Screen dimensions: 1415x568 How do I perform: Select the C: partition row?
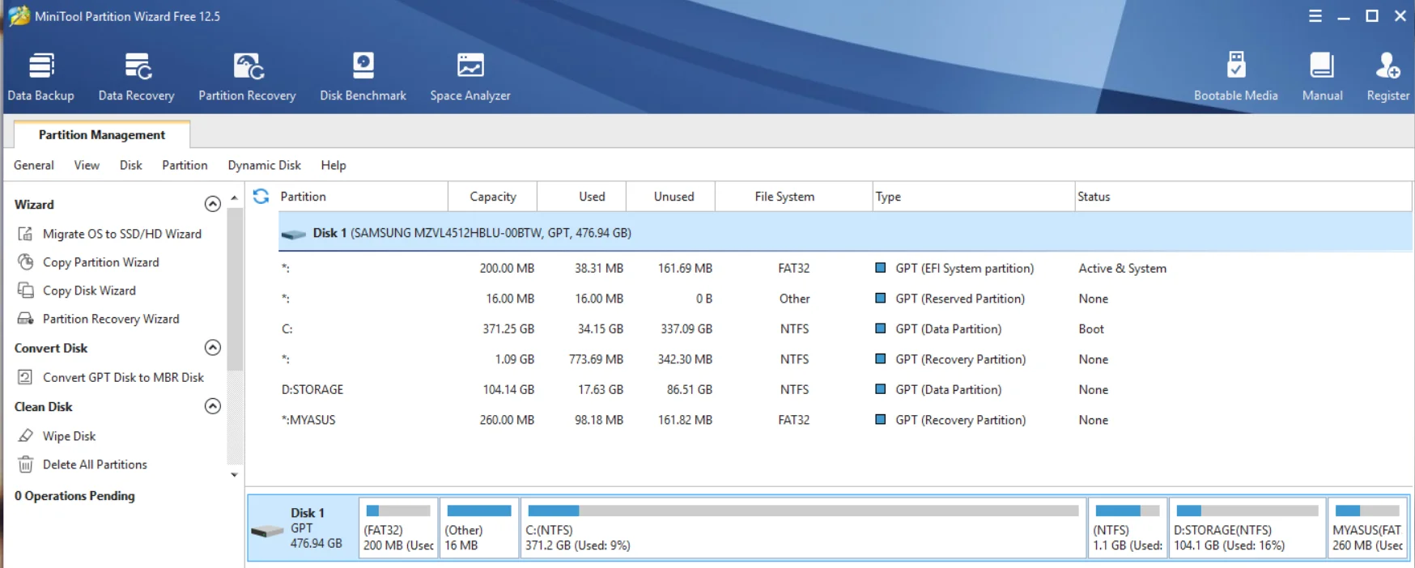(x=845, y=329)
